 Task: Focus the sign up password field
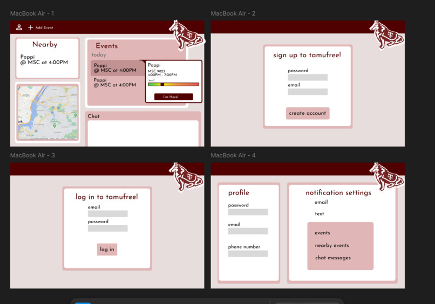coord(308,77)
